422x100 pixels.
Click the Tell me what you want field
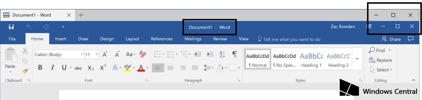289,39
